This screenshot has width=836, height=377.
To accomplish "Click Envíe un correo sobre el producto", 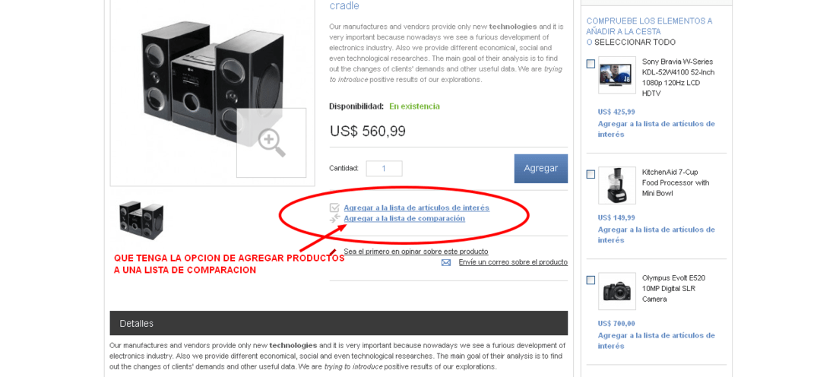I will point(513,262).
